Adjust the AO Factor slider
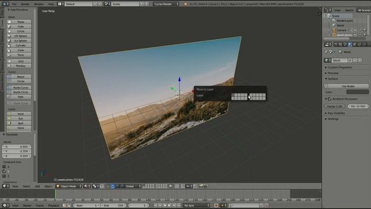 [335, 106]
